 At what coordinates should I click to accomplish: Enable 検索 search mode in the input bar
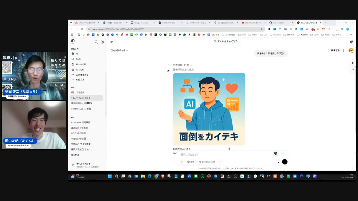tap(191, 162)
